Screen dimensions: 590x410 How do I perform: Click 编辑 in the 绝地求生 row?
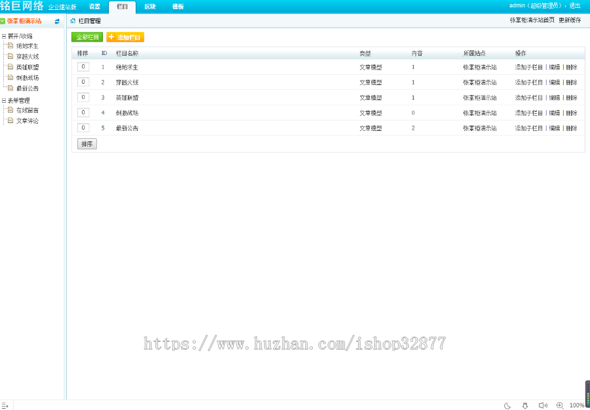(555, 67)
